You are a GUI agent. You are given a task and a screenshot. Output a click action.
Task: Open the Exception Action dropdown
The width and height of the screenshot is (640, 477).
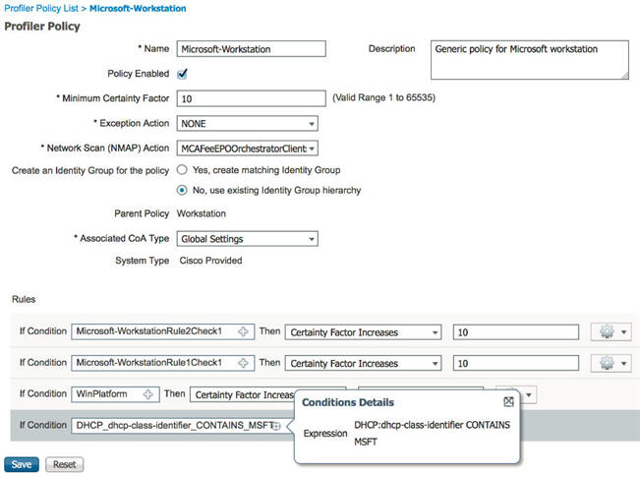point(248,123)
